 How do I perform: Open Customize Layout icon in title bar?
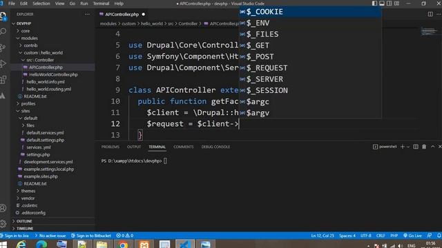coord(396,3)
